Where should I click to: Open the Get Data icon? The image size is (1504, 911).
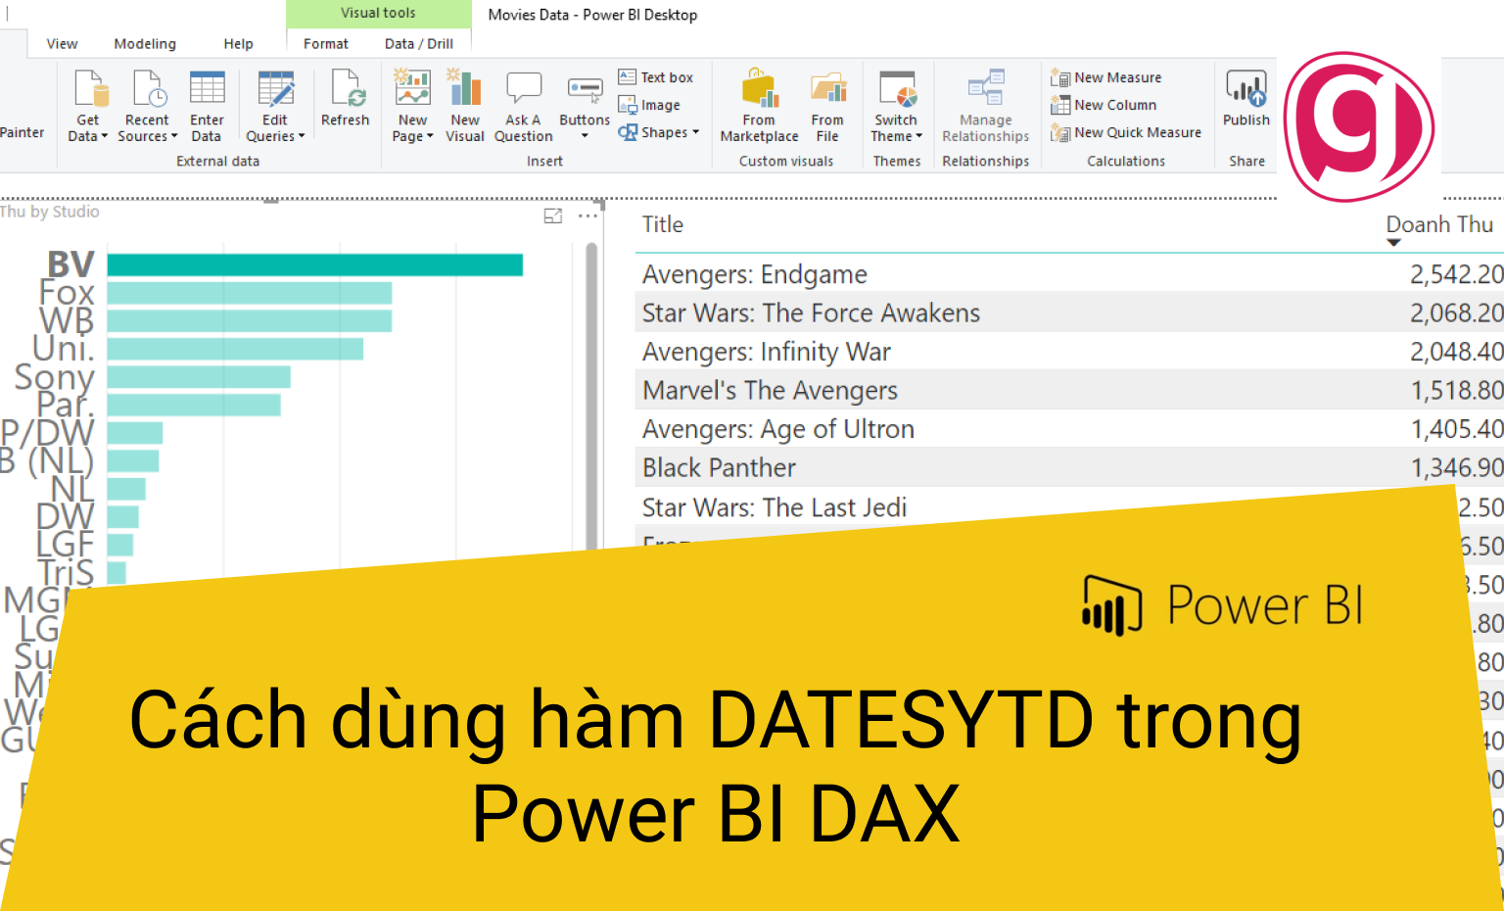tap(91, 89)
